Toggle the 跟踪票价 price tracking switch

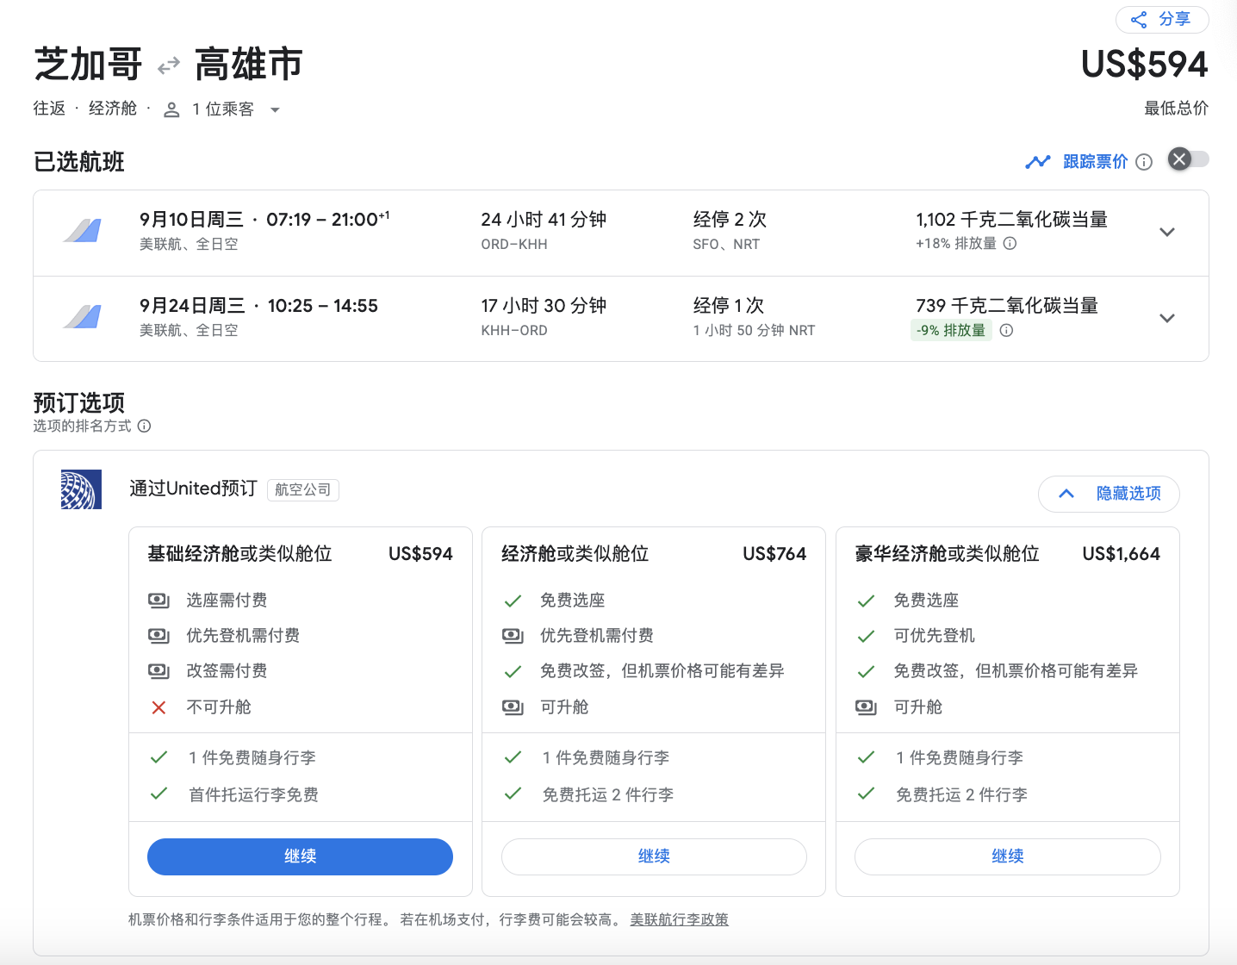pos(1188,159)
